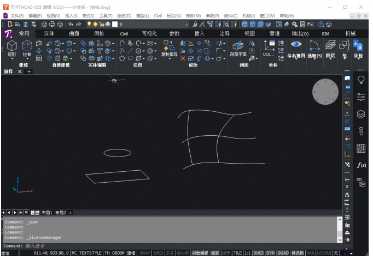
Task: Click the white layer color swatch
Action: 115,24
